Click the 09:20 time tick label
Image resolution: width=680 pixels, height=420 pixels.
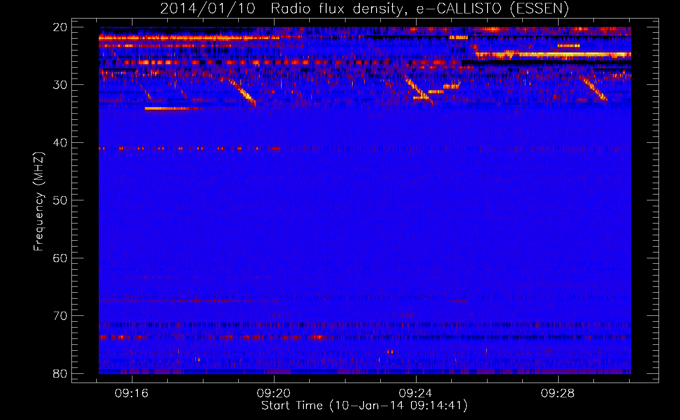point(274,394)
